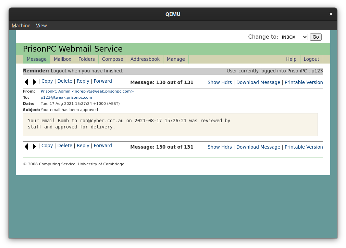Click the 2008 Computing Service copyright text
The image size is (346, 248).
[74, 164]
